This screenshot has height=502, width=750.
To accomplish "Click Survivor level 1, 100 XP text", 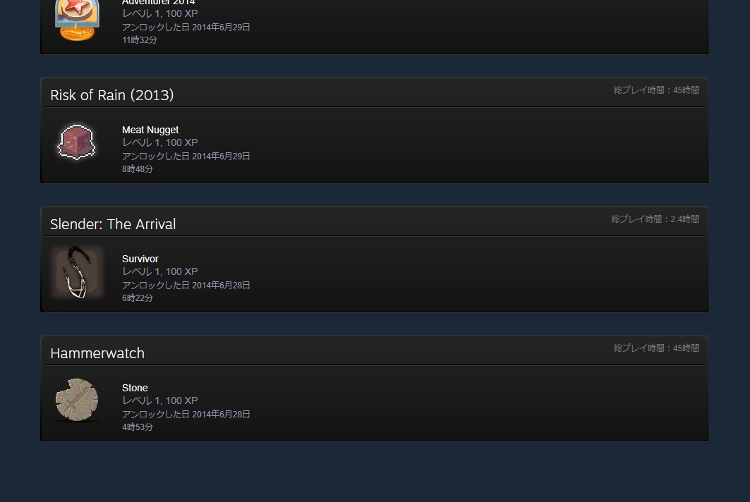I will [x=159, y=271].
